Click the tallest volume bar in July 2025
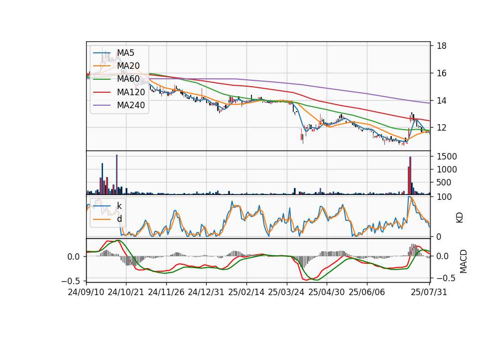 [x=410, y=175]
